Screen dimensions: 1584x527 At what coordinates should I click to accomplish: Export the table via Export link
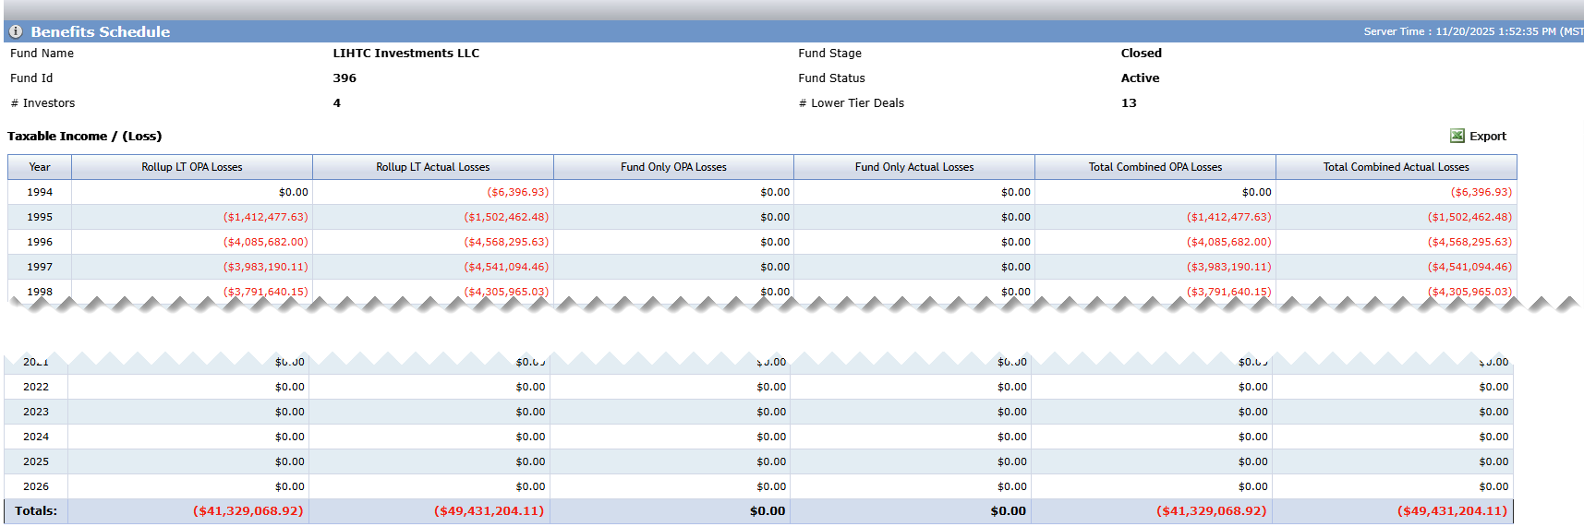(x=1487, y=136)
